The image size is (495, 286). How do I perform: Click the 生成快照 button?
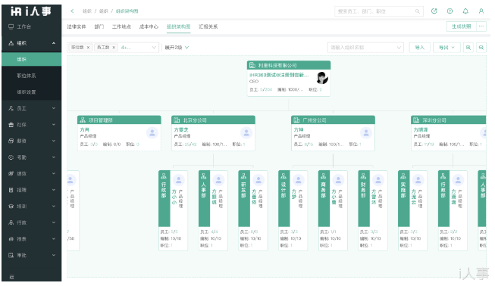(x=461, y=26)
